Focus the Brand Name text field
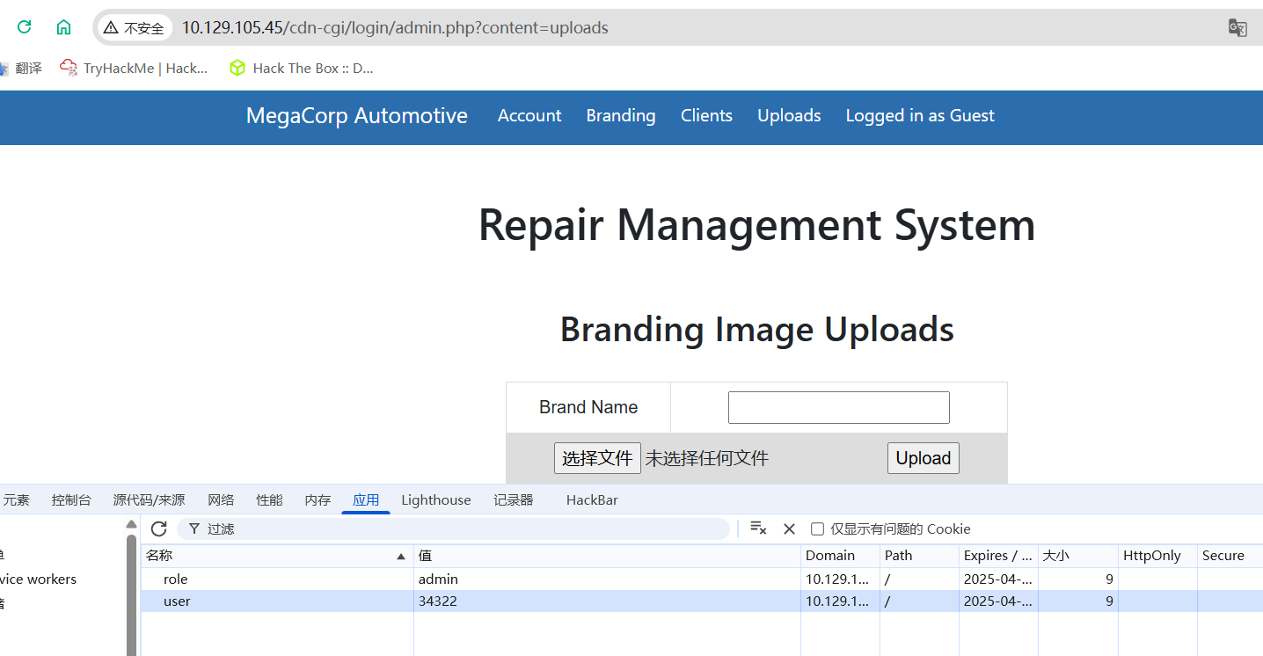This screenshot has height=656, width=1263. pyautogui.click(x=839, y=407)
